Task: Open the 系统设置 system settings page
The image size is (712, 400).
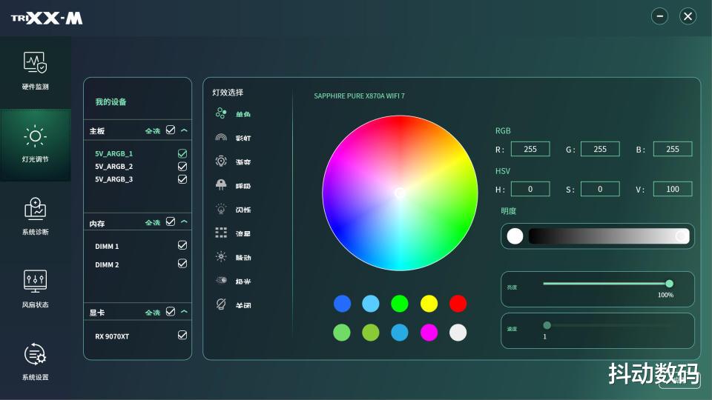Action: [36, 362]
